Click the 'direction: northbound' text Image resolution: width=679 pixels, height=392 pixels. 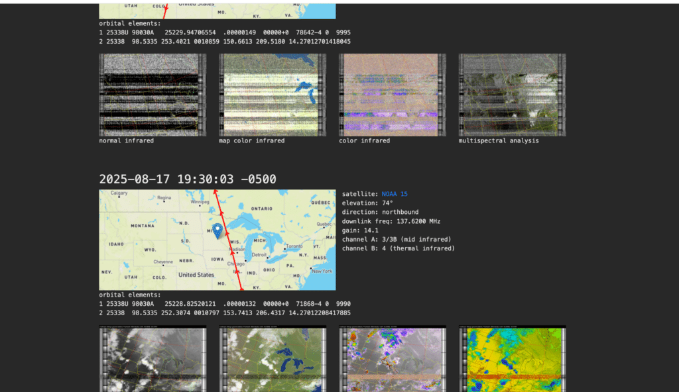pyautogui.click(x=380, y=212)
